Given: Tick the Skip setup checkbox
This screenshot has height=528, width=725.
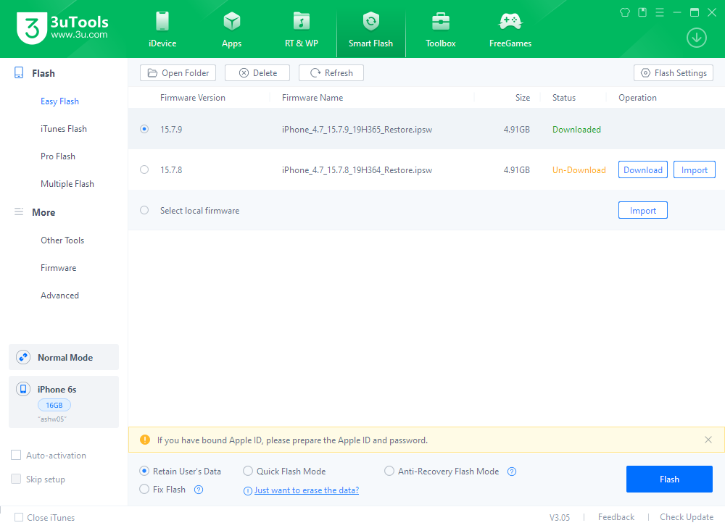Looking at the screenshot, I should coord(16,479).
